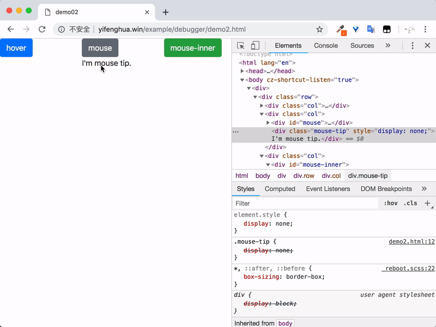Close the demo02 tab
This screenshot has height=327, width=436.
[x=147, y=12]
